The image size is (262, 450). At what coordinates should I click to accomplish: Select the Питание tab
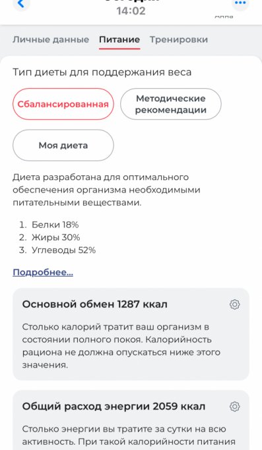(x=119, y=39)
